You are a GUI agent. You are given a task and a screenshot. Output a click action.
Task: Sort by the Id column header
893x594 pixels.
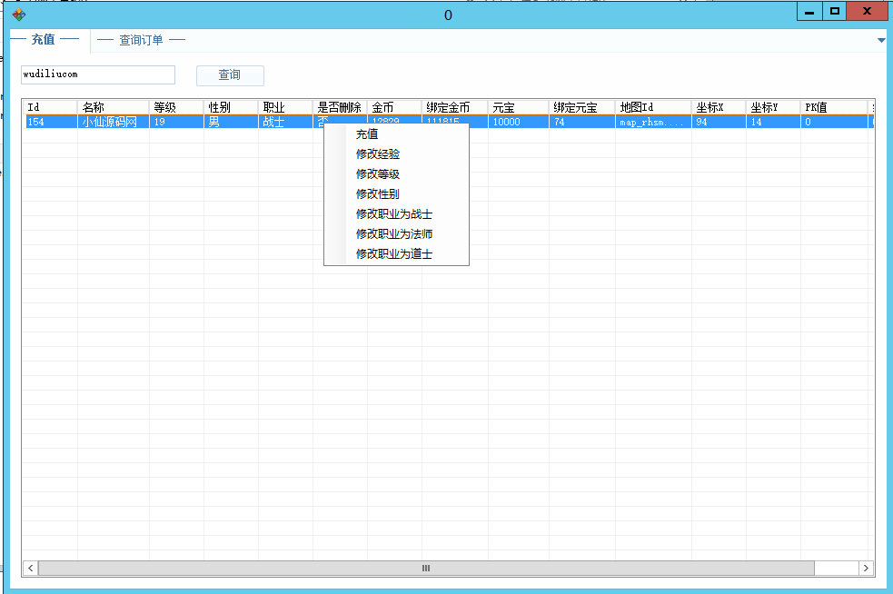pyautogui.click(x=50, y=107)
